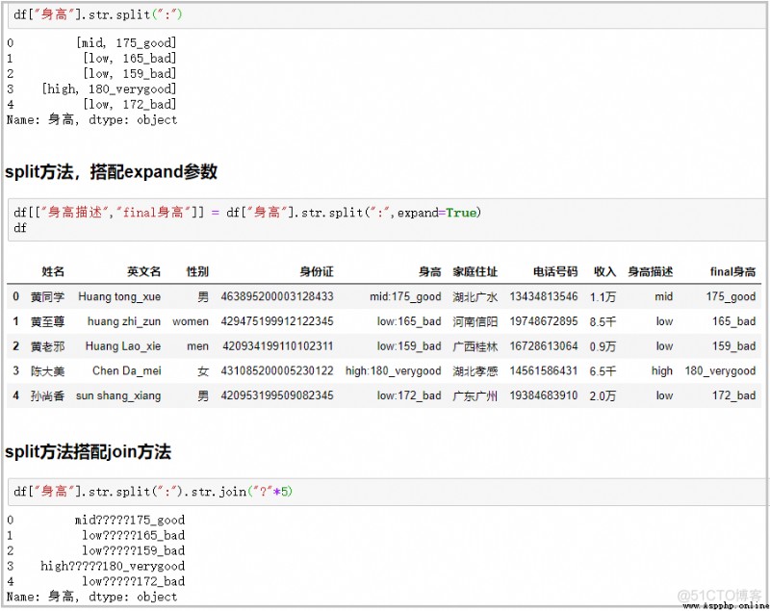Click output line 'high?????180_verygood'
This screenshot has height=611, width=770.
pyautogui.click(x=113, y=566)
